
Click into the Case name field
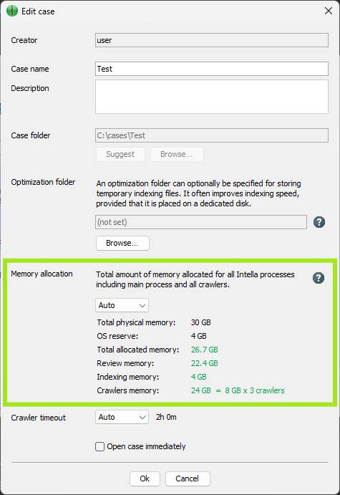click(x=212, y=69)
